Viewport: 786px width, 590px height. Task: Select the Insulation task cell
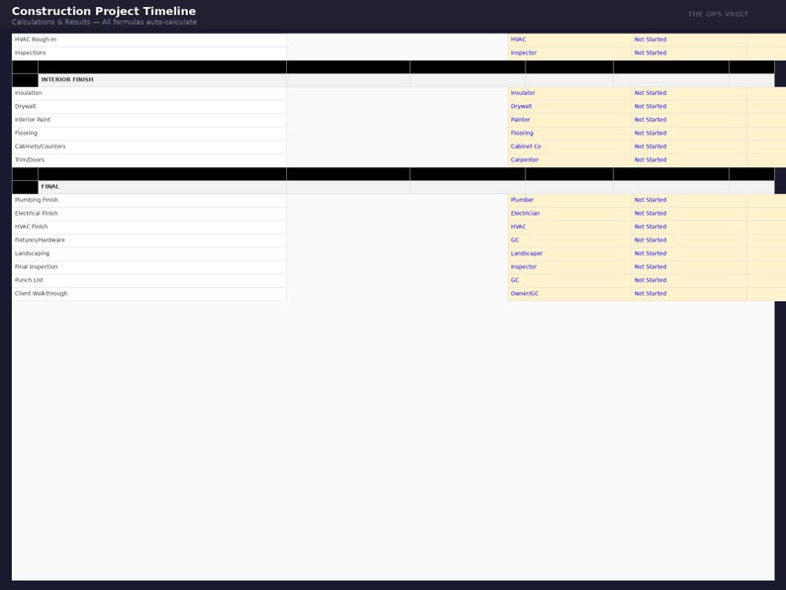pyautogui.click(x=148, y=93)
